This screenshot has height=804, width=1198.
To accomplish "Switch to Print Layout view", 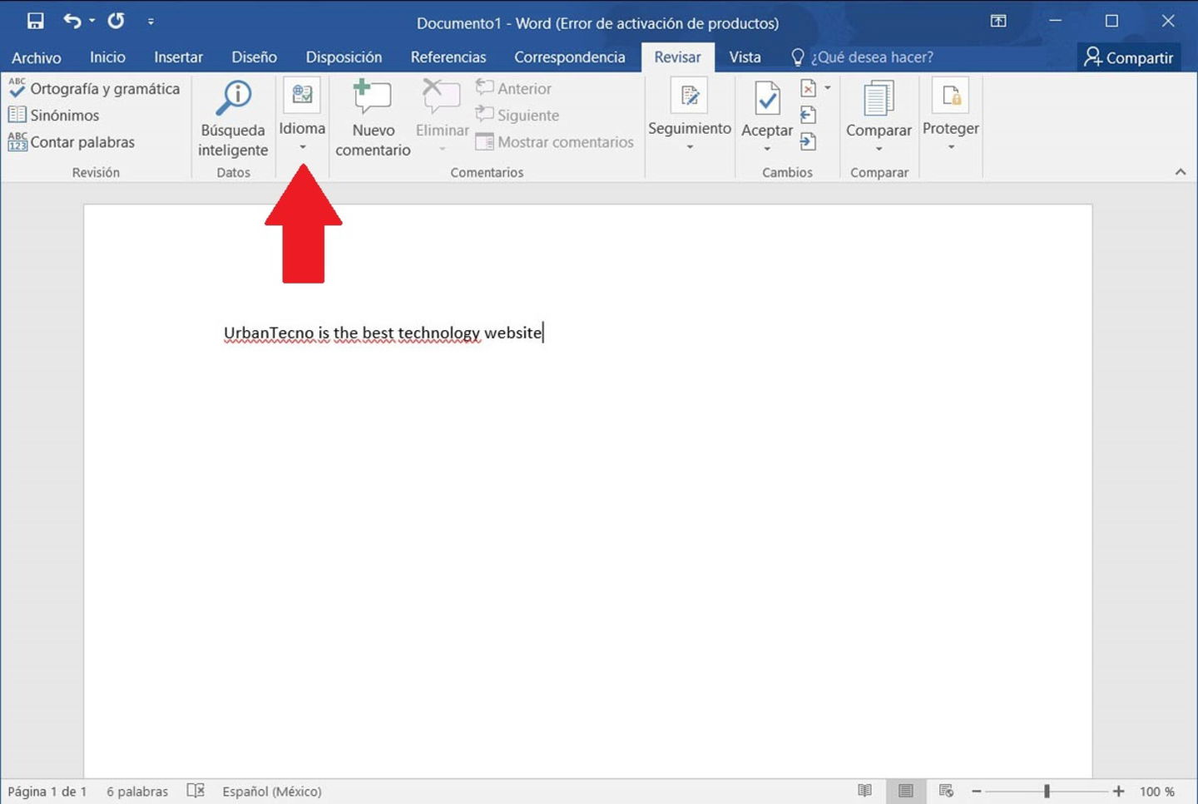I will click(x=906, y=791).
